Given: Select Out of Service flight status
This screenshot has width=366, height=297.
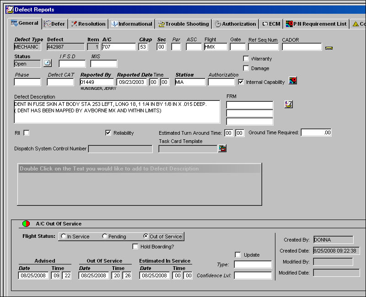Looking at the screenshot, I should (x=146, y=236).
